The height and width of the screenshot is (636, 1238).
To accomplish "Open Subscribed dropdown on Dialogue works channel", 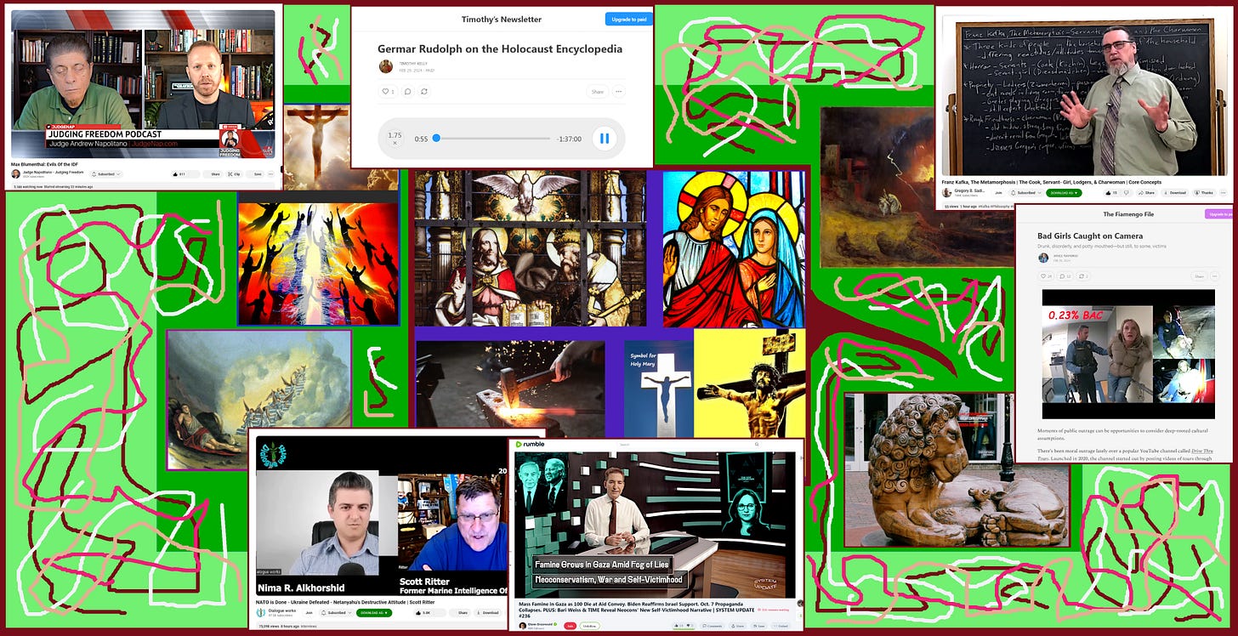I will pos(337,612).
